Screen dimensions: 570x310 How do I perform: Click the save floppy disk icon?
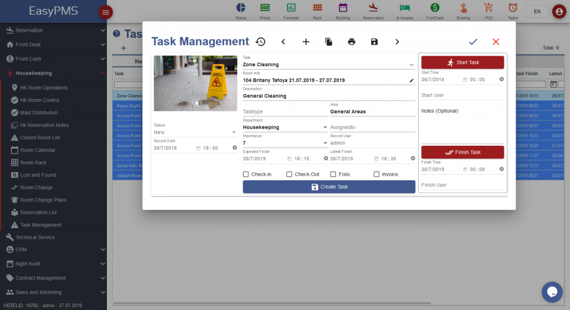coord(374,42)
